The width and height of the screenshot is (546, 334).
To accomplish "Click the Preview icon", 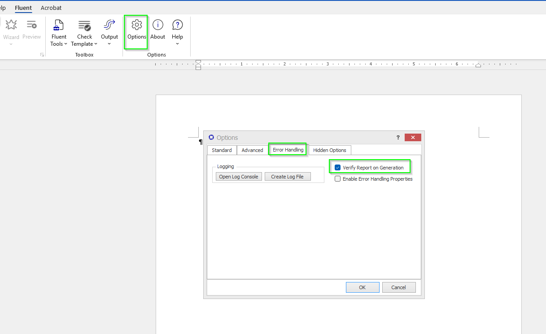I will coord(31,25).
